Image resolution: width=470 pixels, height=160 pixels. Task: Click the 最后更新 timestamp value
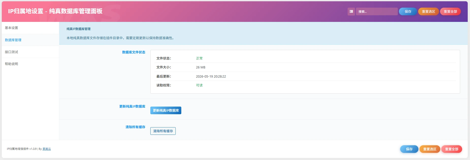point(211,76)
